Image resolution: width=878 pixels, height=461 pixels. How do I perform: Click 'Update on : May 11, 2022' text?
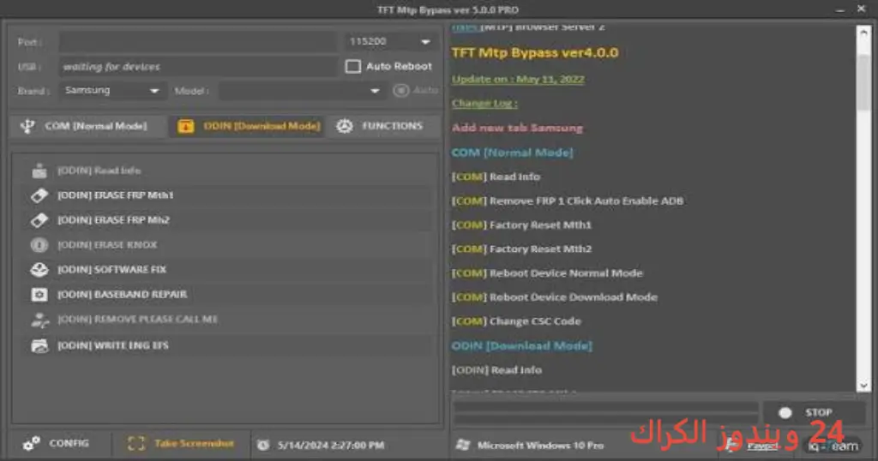click(518, 80)
